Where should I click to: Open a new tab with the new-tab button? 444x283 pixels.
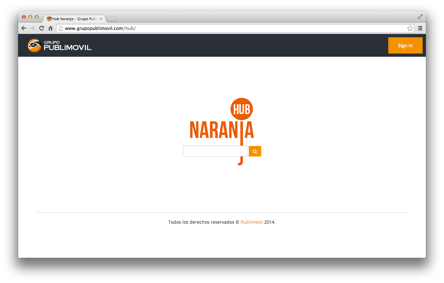(x=111, y=19)
